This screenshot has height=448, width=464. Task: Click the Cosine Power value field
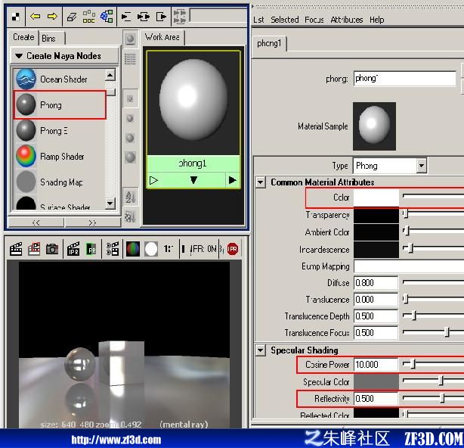[376, 365]
